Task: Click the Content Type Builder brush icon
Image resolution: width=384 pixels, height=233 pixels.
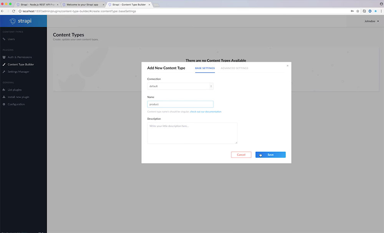Action: pyautogui.click(x=4, y=64)
